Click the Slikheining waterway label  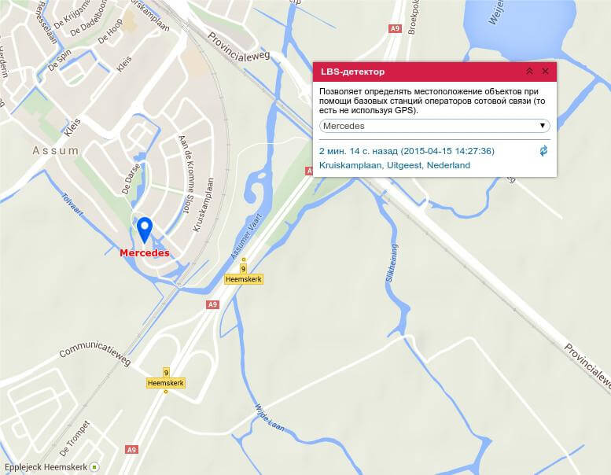point(392,263)
